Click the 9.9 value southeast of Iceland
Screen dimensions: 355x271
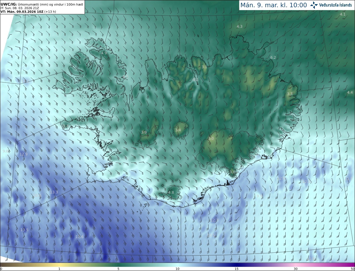[x=259, y=196]
